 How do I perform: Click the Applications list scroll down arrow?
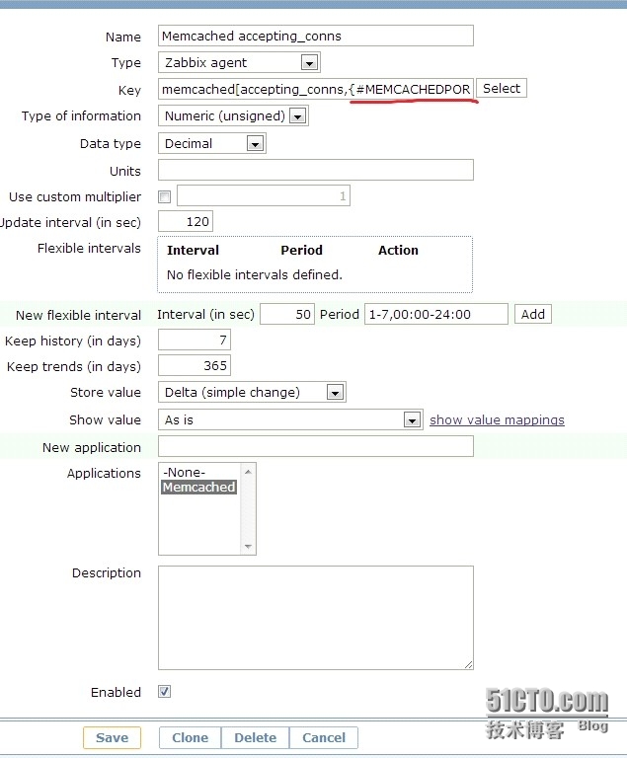pos(248,547)
